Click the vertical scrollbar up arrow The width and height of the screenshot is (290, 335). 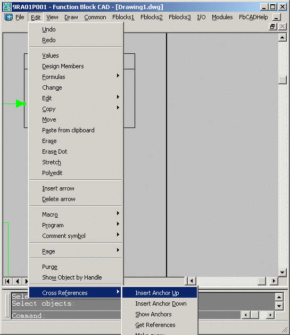point(283,37)
